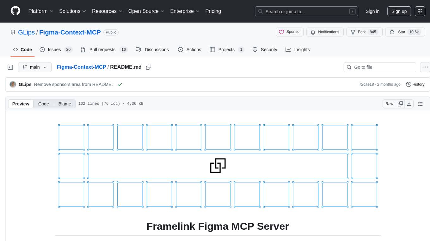Open the Pull requests tab
This screenshot has height=241, width=430.
pos(104,50)
